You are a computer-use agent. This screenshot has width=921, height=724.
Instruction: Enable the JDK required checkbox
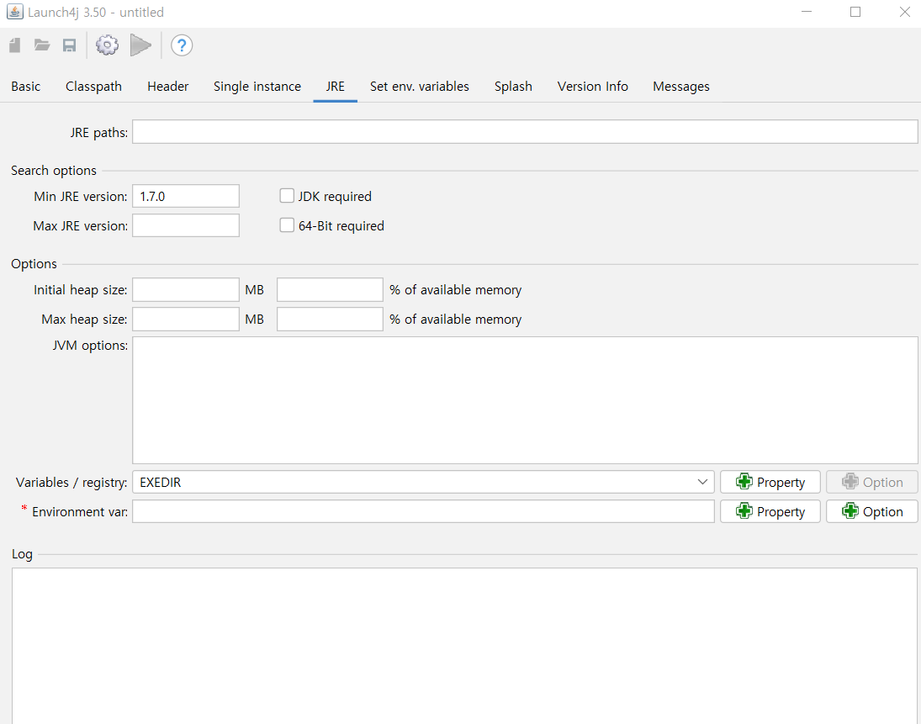pos(287,196)
